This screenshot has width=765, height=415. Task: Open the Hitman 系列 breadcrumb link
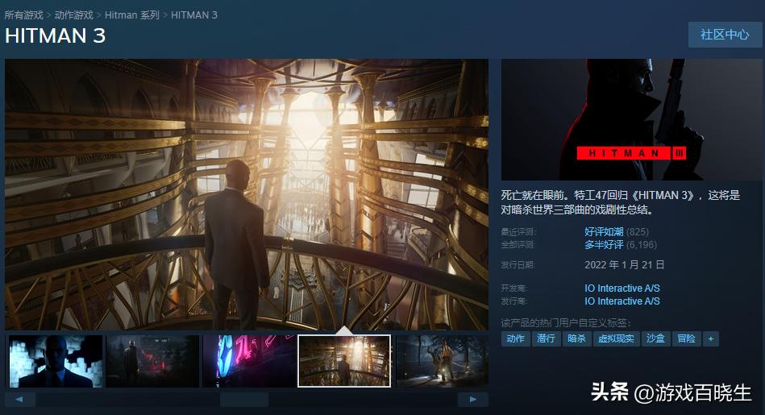pos(131,15)
